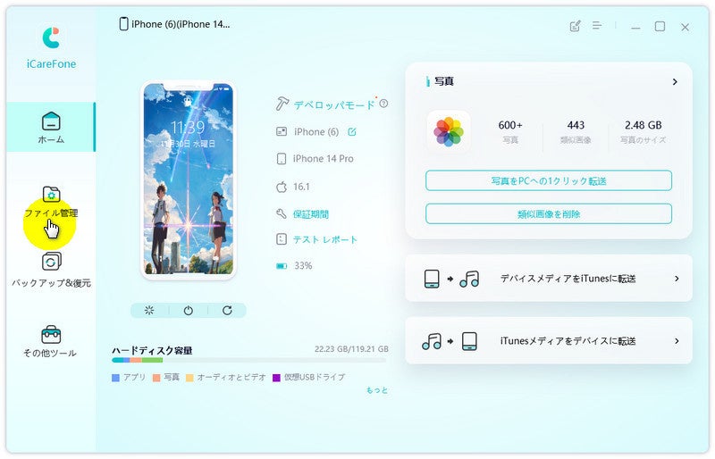Viewport: 715px width, 459px height.
Task: Click the wrench icon beside 保証期間
Action: 282,213
